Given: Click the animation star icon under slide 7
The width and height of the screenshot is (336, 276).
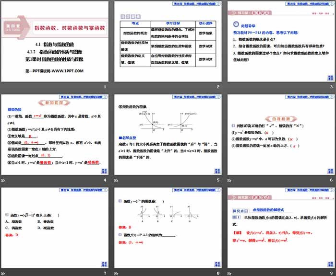Looking at the screenshot, I should coord(3,274).
